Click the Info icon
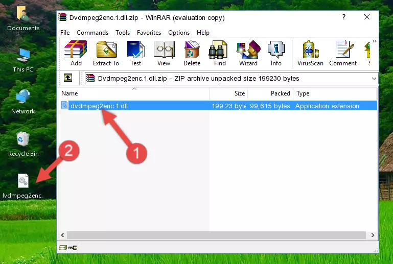Image resolution: width=393 pixels, height=264 pixels. [276, 53]
